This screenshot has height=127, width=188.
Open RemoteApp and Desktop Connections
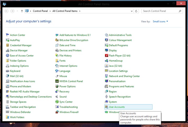point(31,96)
